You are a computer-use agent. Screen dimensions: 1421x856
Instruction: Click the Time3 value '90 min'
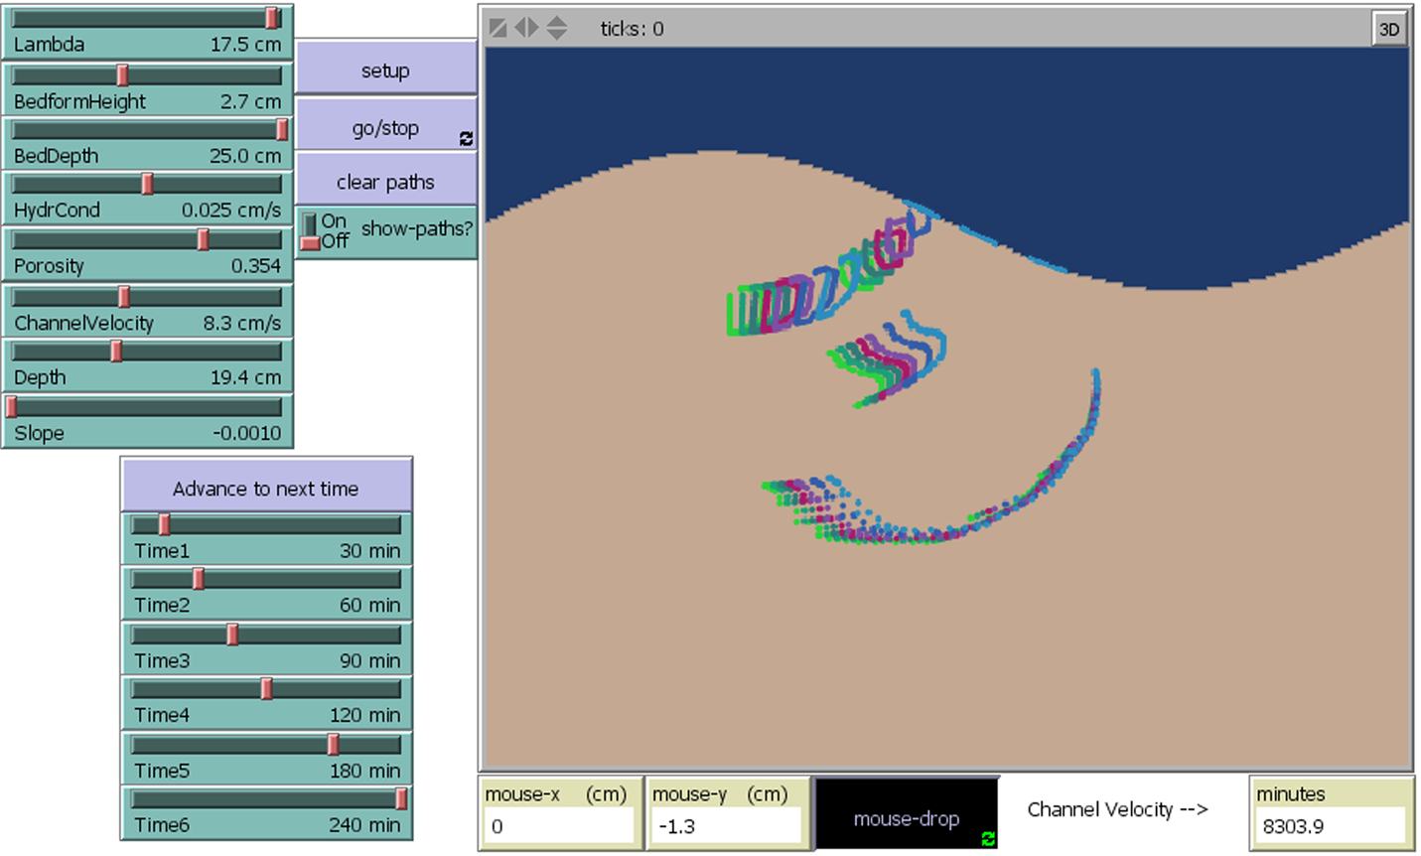point(370,660)
